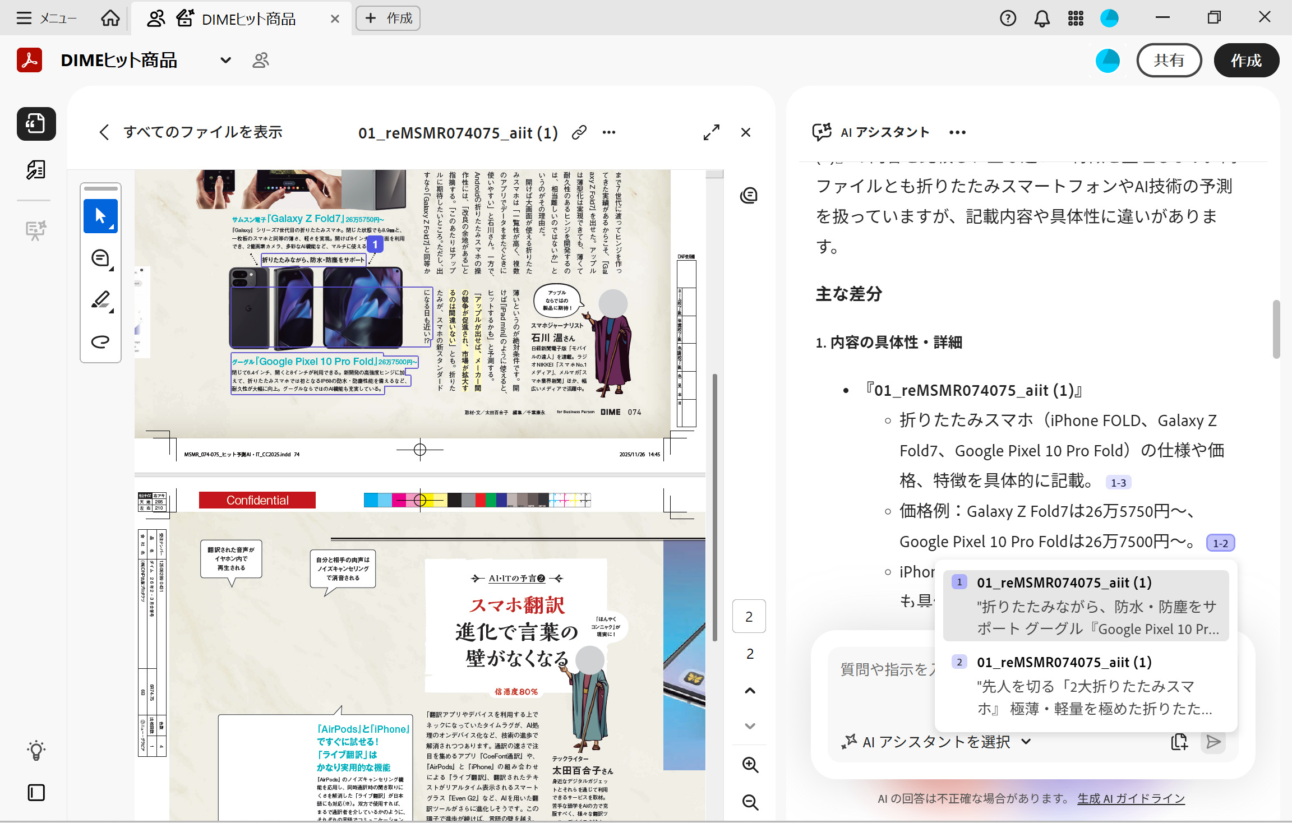The height and width of the screenshot is (823, 1292).
Task: Click the zoom in magnifier icon
Action: click(x=750, y=765)
